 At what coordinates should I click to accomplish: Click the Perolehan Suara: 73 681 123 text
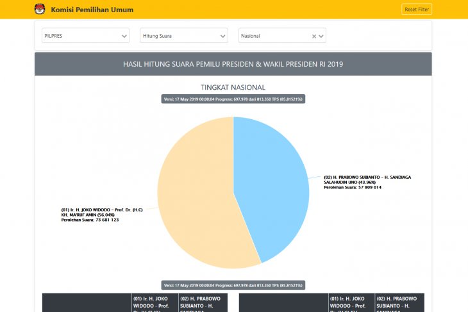(x=90, y=220)
